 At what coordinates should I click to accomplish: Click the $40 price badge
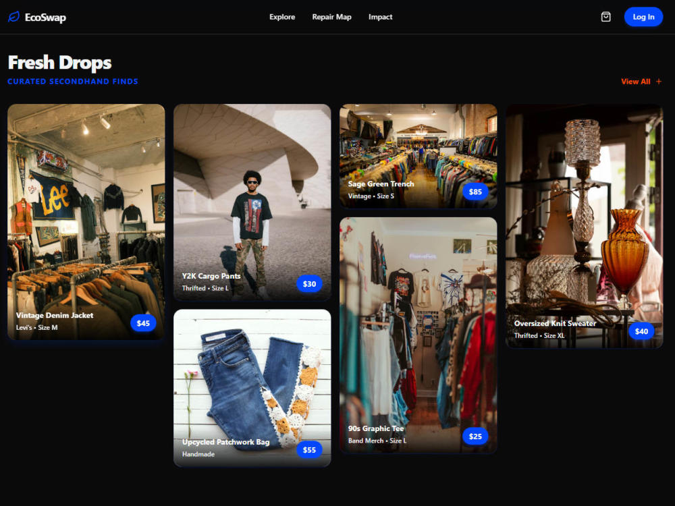coord(641,331)
